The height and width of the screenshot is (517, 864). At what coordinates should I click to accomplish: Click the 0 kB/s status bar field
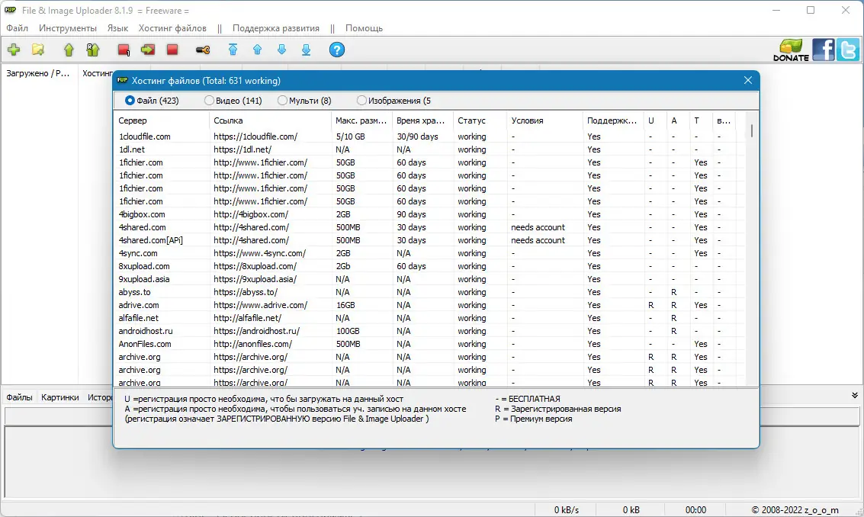(x=567, y=510)
